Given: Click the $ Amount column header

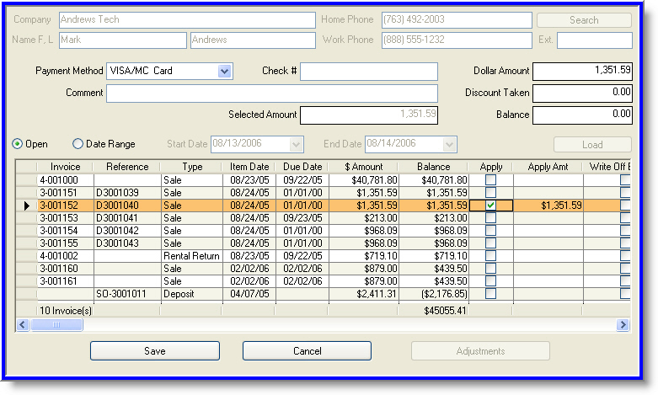Looking at the screenshot, I should pyautogui.click(x=363, y=167).
